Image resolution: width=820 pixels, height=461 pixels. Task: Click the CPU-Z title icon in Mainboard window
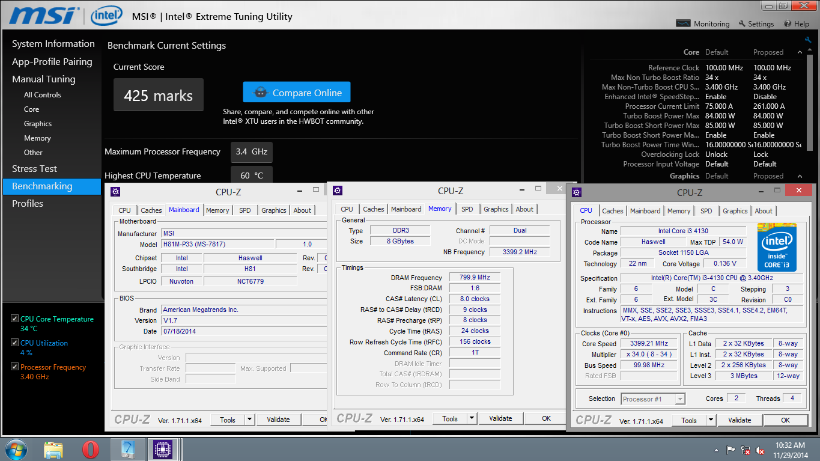click(115, 191)
